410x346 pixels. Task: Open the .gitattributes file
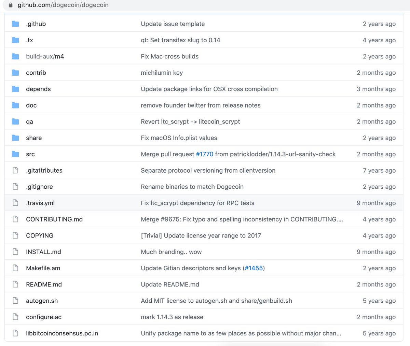[44, 170]
